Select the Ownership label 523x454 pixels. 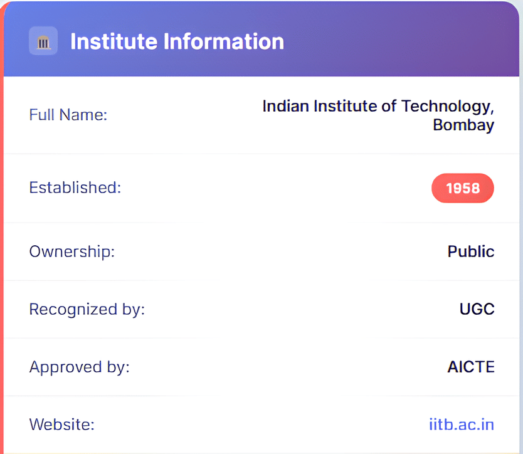click(x=72, y=251)
